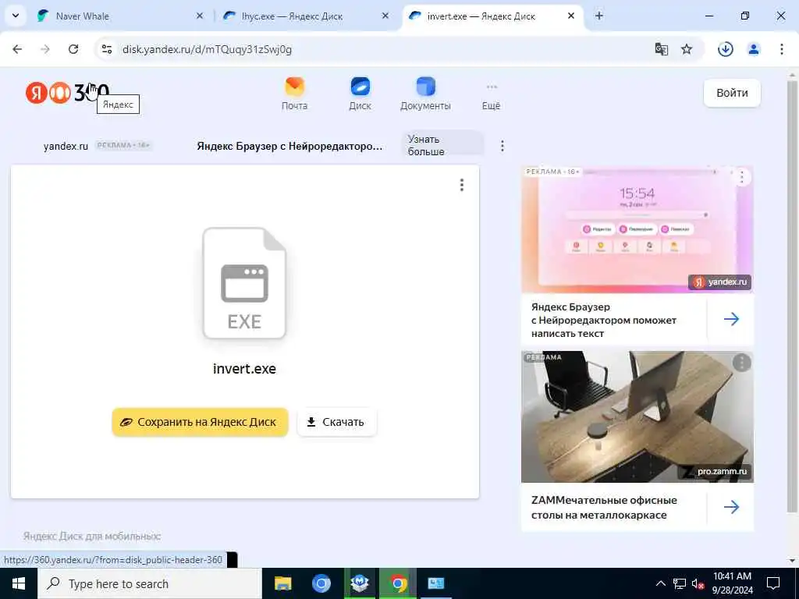Open the Яндекс Браузер ad image

click(x=637, y=229)
